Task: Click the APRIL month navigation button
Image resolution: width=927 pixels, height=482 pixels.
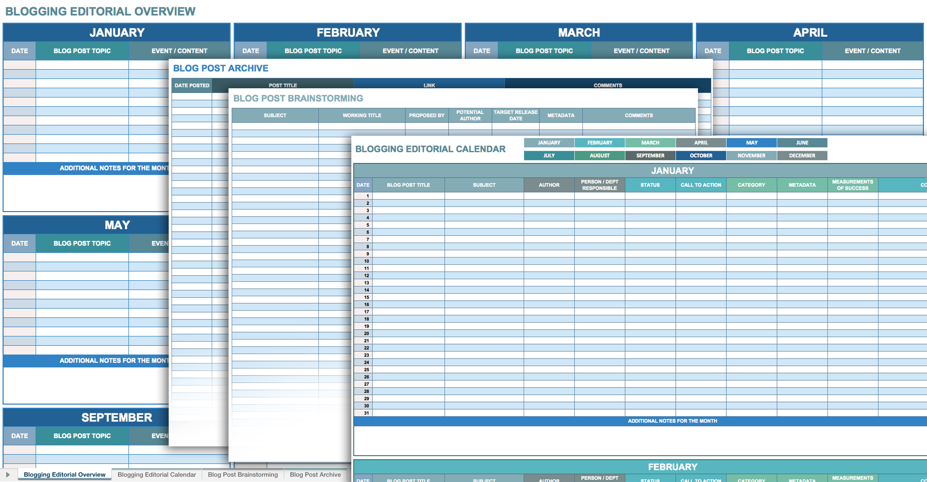Action: click(701, 143)
